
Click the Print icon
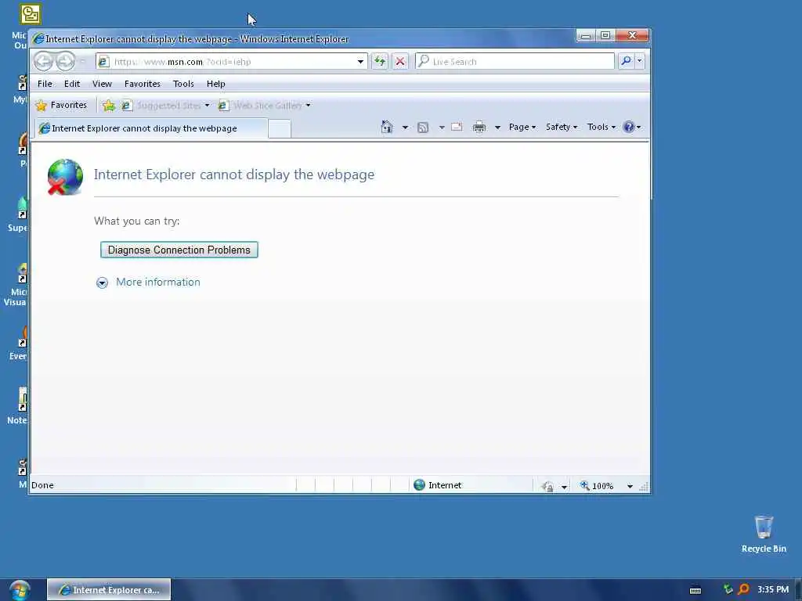pos(479,127)
